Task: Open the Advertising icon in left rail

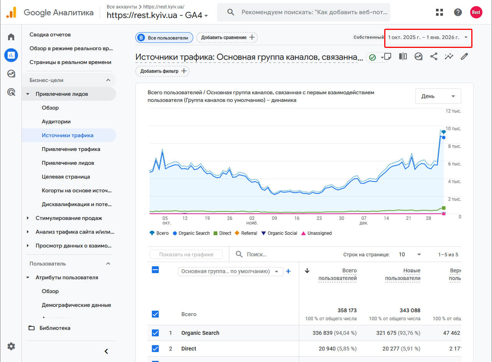Action: tap(11, 92)
